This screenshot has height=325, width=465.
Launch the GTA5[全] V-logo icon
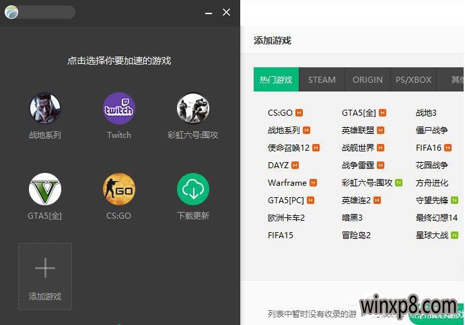point(45,189)
